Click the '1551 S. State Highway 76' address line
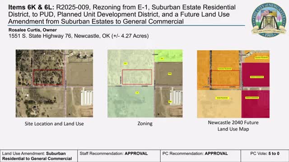289x162 pixels. (79, 36)
